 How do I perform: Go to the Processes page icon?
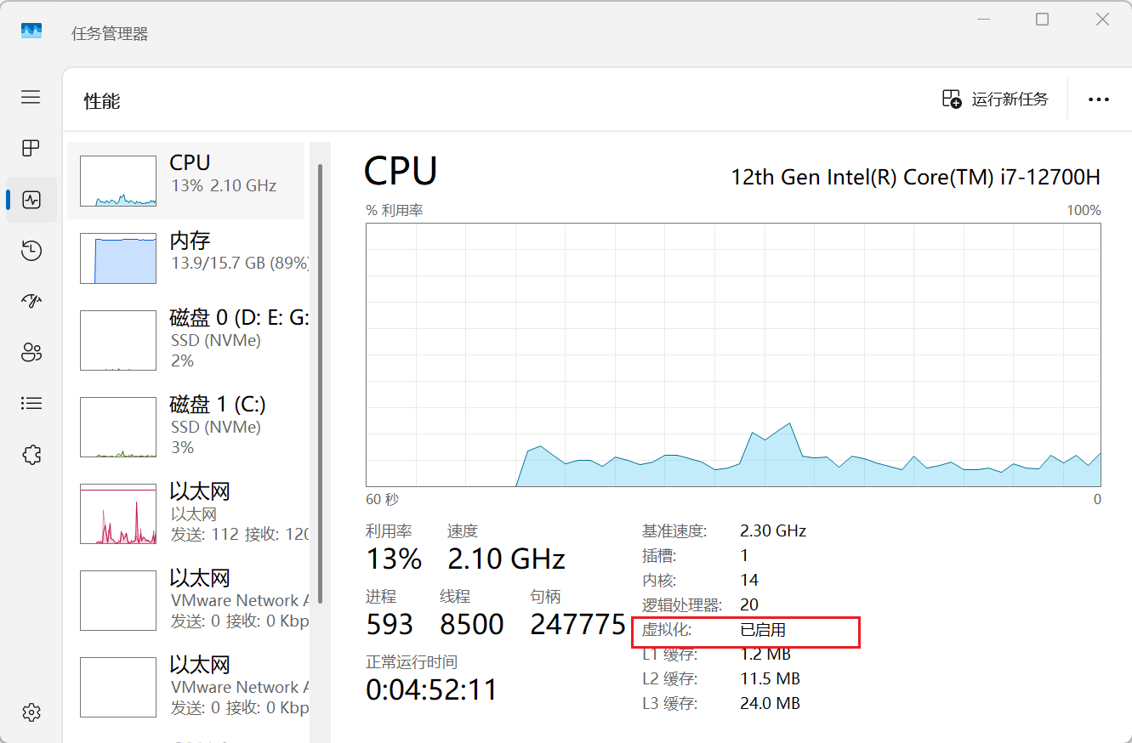point(31,148)
